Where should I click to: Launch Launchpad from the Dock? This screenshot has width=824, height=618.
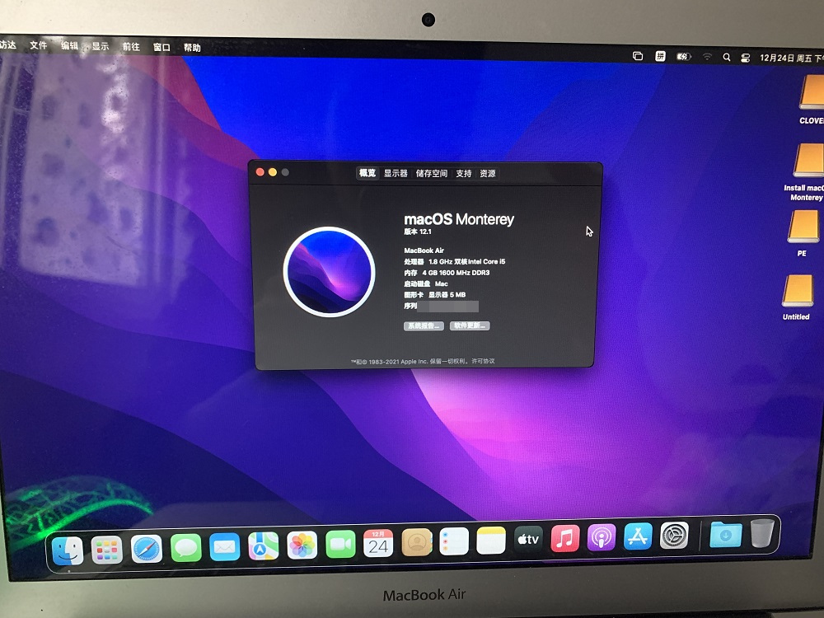pyautogui.click(x=106, y=550)
